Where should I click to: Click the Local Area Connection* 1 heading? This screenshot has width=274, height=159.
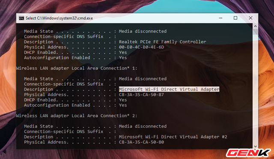77,68
